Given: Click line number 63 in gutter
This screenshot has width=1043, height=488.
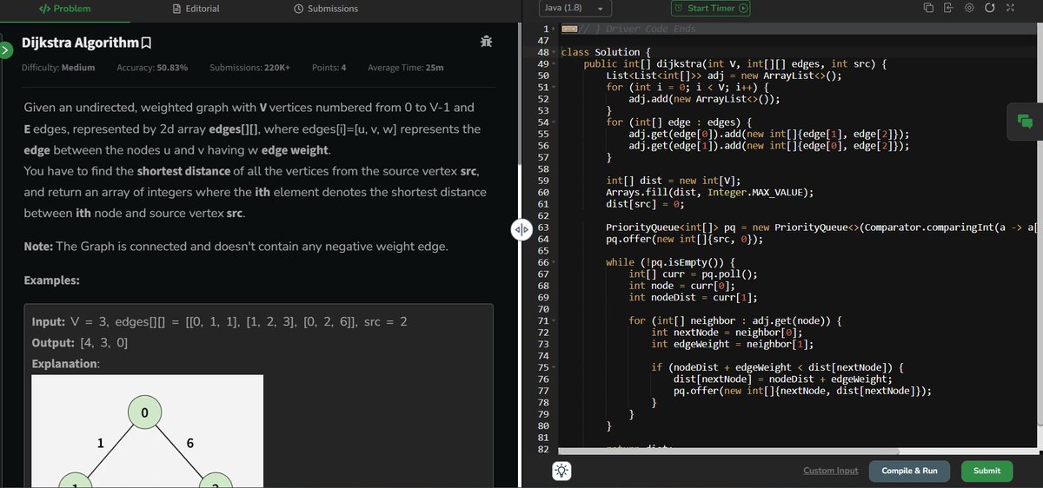Looking at the screenshot, I should (543, 228).
